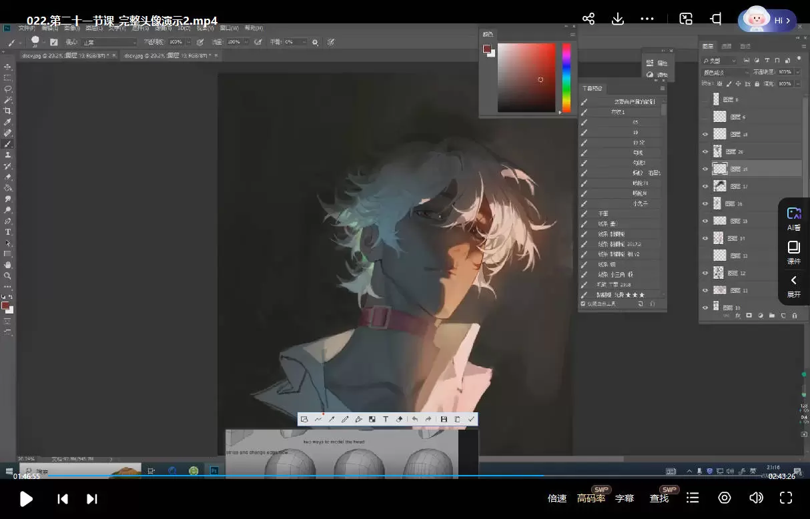Viewport: 810px width, 519px height.
Task: Open the 字幕 subtitles option
Action: (625, 498)
